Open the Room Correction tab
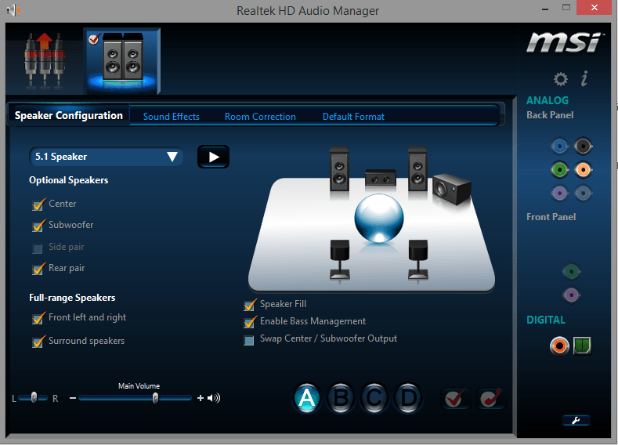618x445 pixels. click(x=260, y=117)
